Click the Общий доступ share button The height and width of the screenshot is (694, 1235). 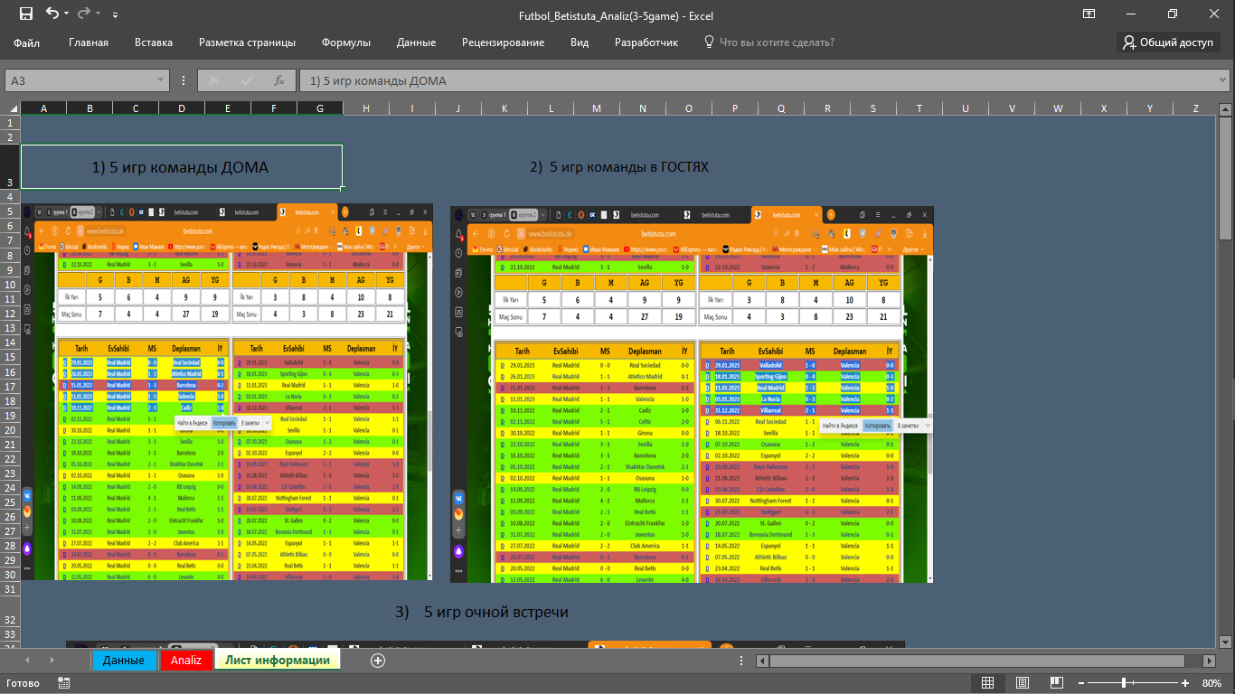click(x=1168, y=42)
